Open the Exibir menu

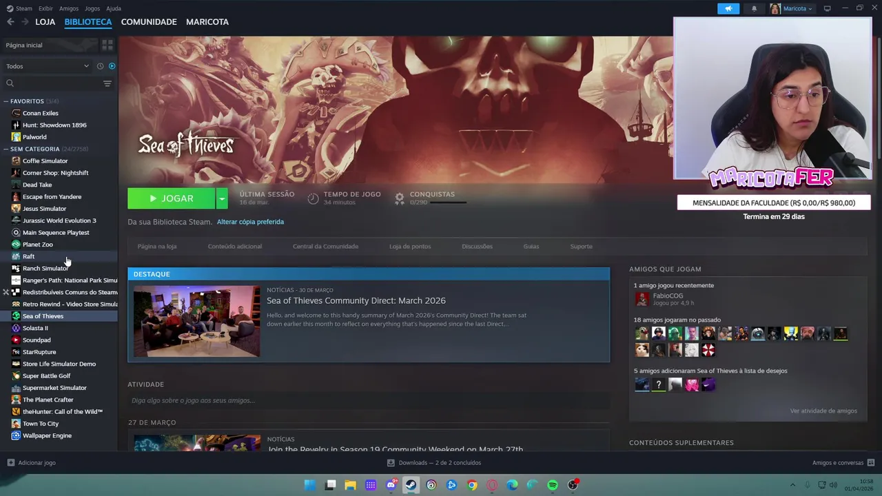[x=45, y=8]
